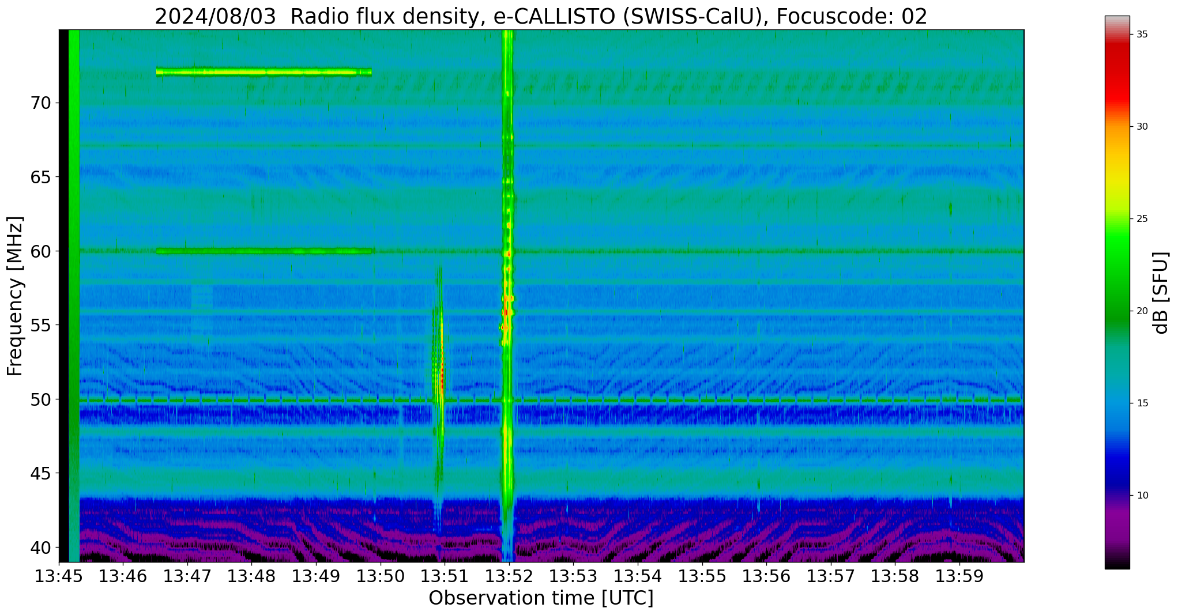Screen dimensions: 1178x615
Task: Click the colorbar tick label 25
Action: pos(1142,219)
